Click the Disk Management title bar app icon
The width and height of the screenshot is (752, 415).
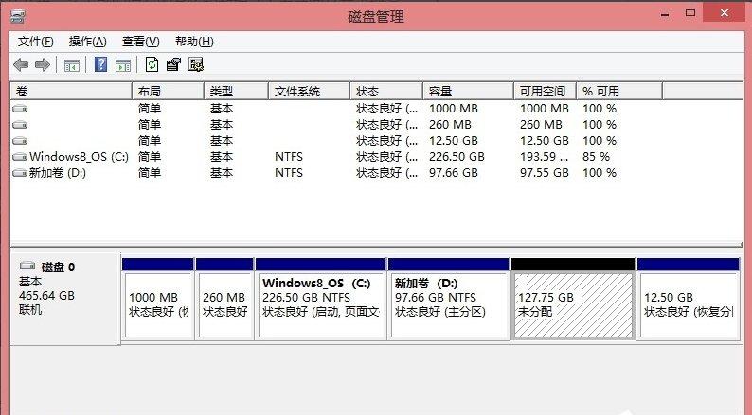pos(18,17)
